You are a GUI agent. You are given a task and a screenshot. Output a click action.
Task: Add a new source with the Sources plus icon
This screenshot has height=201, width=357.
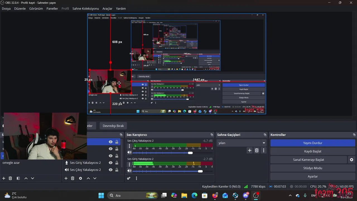pos(66,178)
